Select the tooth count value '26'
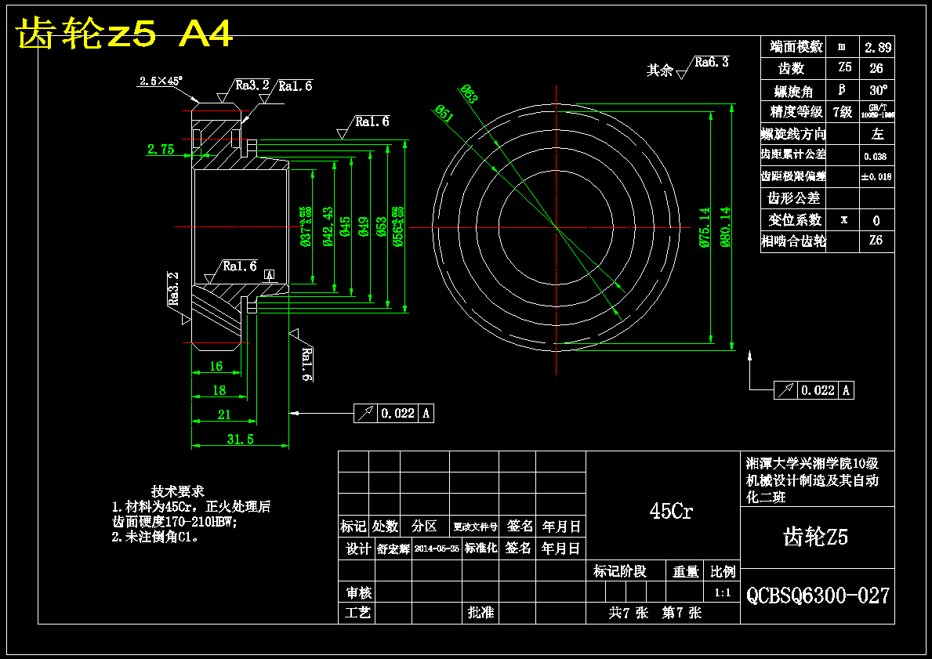 click(x=876, y=68)
